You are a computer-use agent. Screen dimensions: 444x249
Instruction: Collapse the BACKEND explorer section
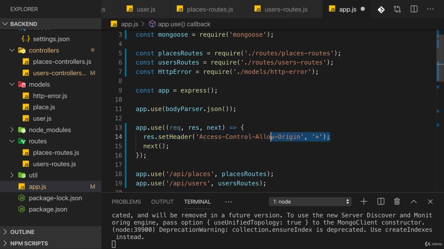click(x=5, y=24)
